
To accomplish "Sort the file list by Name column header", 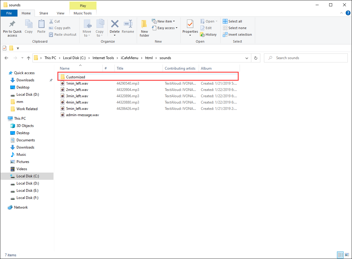I will tap(65, 68).
